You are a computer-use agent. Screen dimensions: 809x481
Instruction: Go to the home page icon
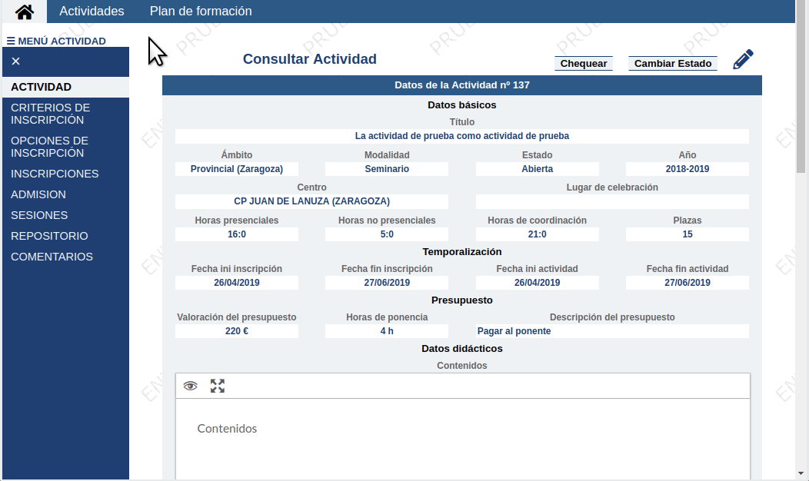[25, 12]
